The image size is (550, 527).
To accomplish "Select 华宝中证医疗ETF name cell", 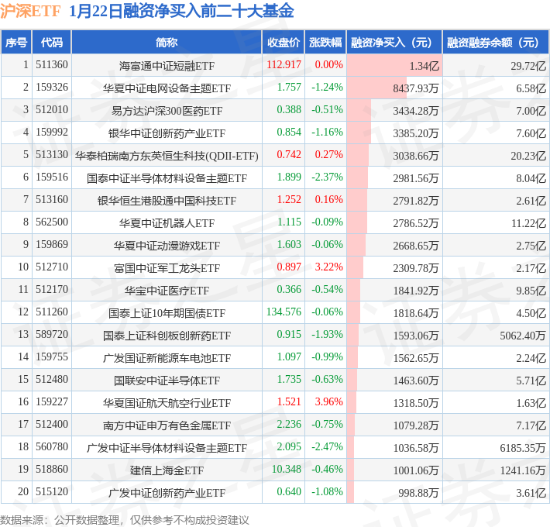I will tap(167, 291).
